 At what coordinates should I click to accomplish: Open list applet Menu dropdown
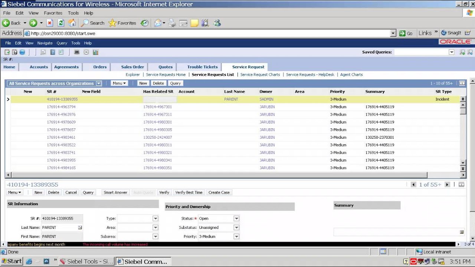[x=119, y=83]
